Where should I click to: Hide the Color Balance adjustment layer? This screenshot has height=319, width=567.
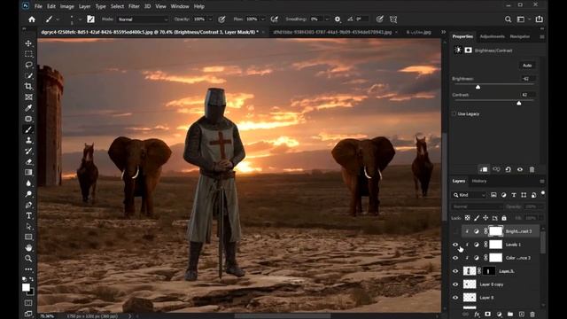point(455,258)
